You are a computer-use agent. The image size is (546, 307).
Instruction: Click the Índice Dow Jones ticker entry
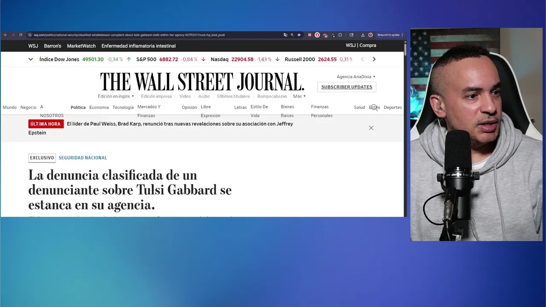[x=85, y=59]
